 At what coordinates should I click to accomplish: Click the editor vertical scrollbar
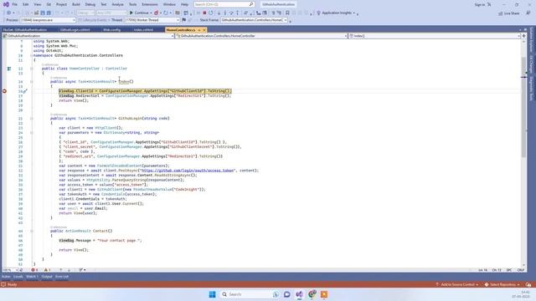[523, 106]
